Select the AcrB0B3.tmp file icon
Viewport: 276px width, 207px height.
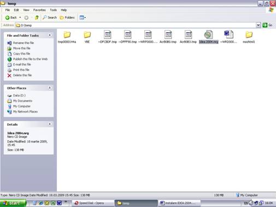click(188, 34)
